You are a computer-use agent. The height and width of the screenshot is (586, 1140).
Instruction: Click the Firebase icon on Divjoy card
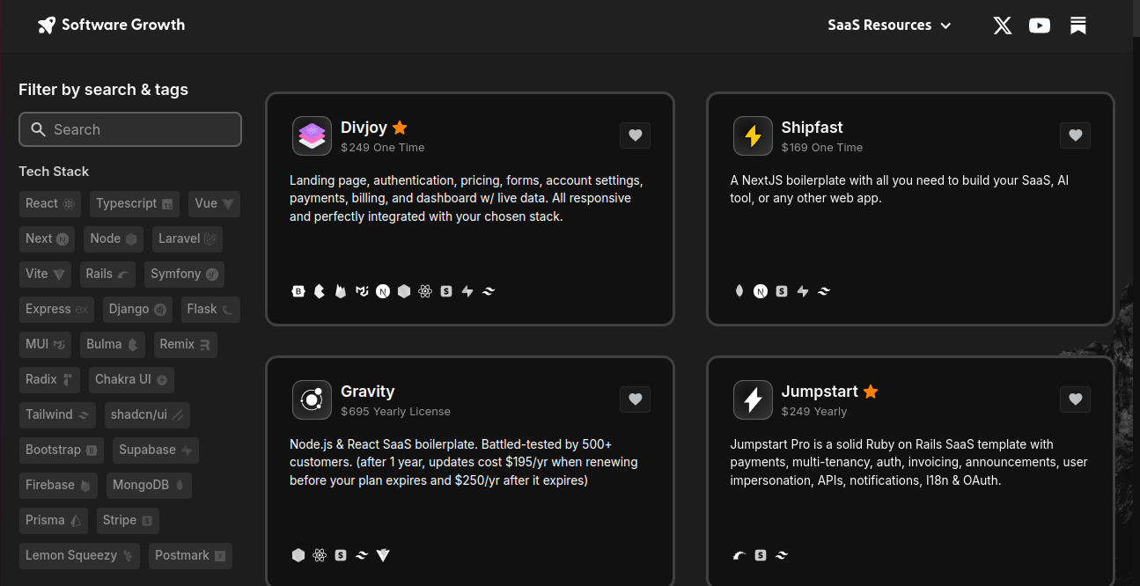tap(341, 291)
